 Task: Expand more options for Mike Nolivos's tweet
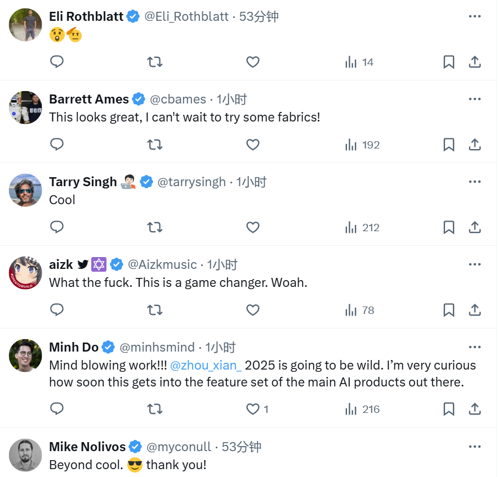[x=475, y=447]
